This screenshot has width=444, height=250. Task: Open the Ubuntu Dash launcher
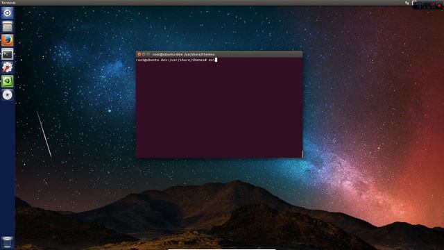pos(8,13)
